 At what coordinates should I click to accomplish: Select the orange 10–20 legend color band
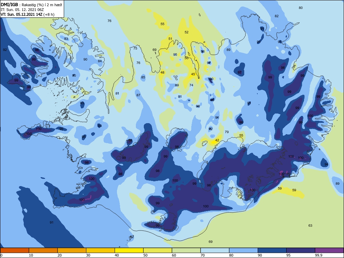43,250
